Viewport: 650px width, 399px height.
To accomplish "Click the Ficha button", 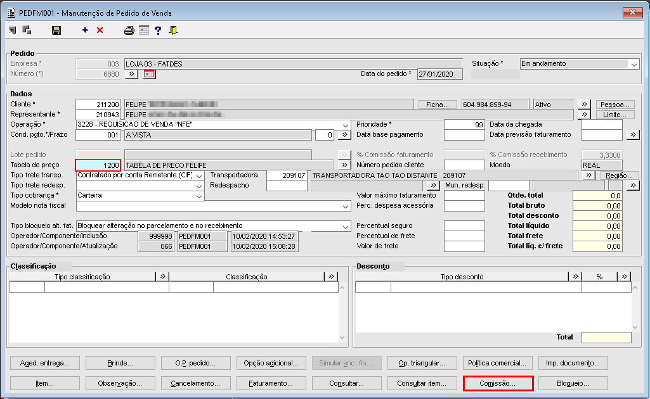I will 438,104.
